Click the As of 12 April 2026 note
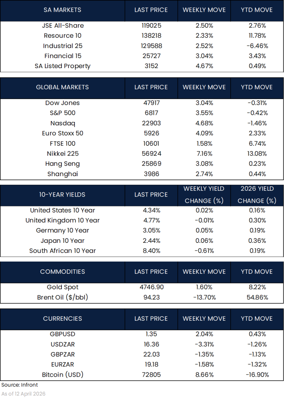Viewport: 284px width, 401px height. [23, 394]
